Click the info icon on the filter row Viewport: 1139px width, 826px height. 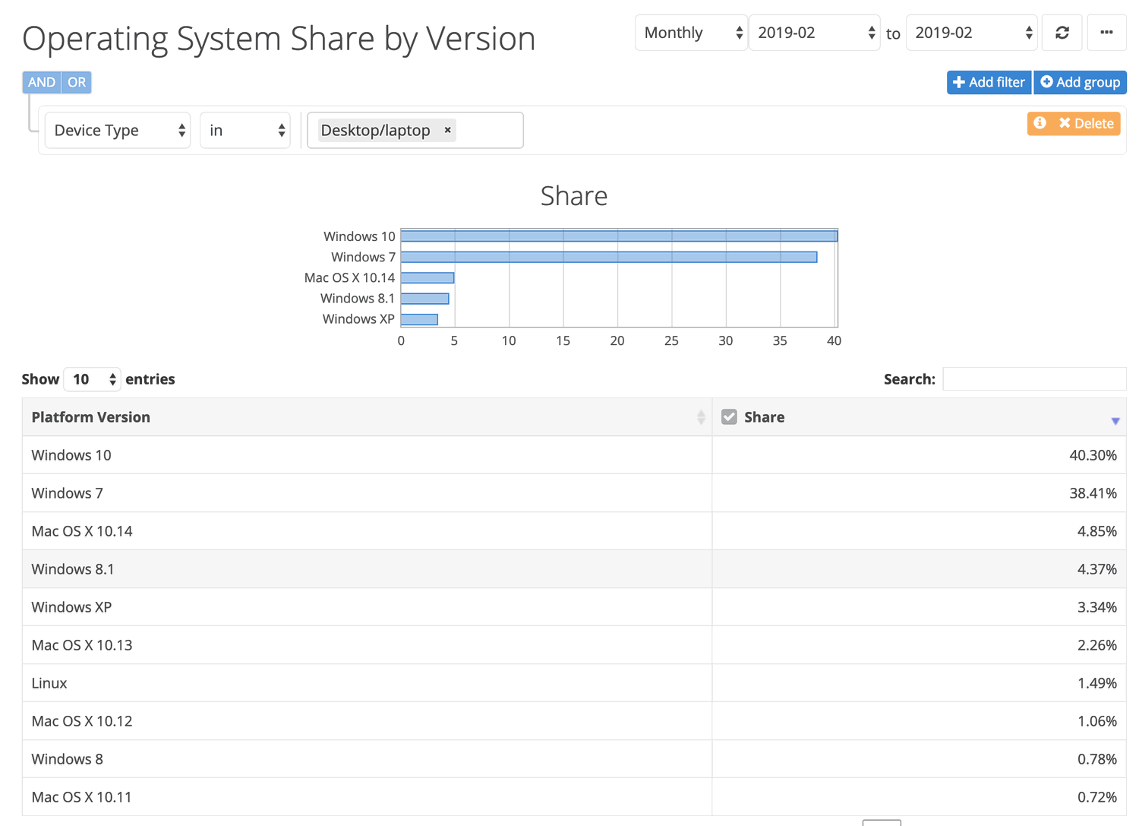tap(1039, 123)
